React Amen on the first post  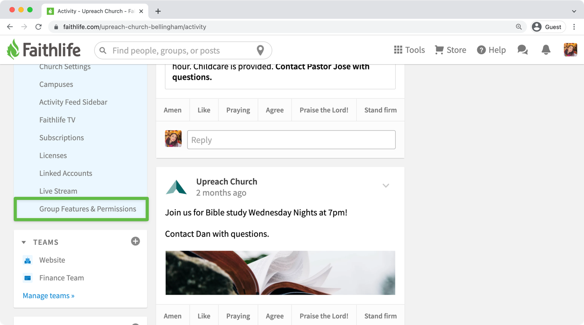[173, 110]
